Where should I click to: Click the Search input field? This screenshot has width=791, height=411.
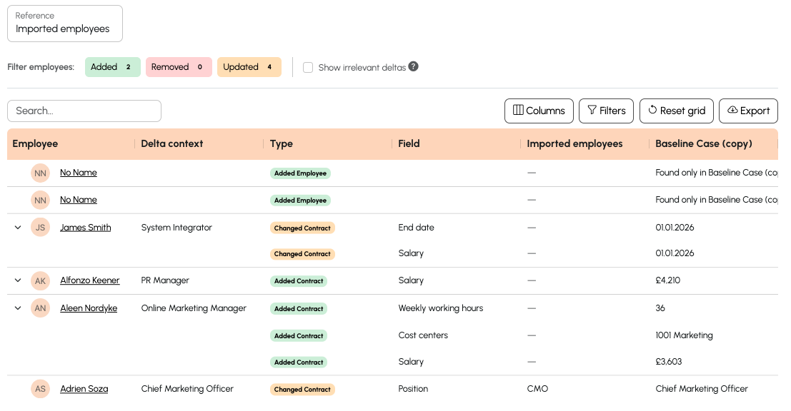coord(84,111)
